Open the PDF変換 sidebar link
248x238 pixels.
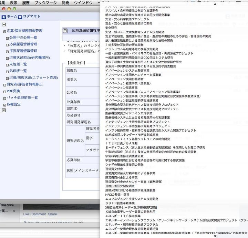pos(13,91)
